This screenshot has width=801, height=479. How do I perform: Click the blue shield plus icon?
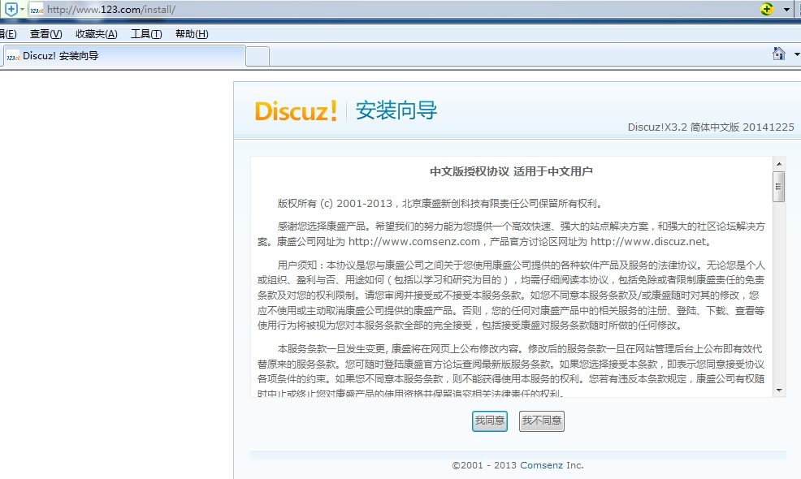[11, 9]
